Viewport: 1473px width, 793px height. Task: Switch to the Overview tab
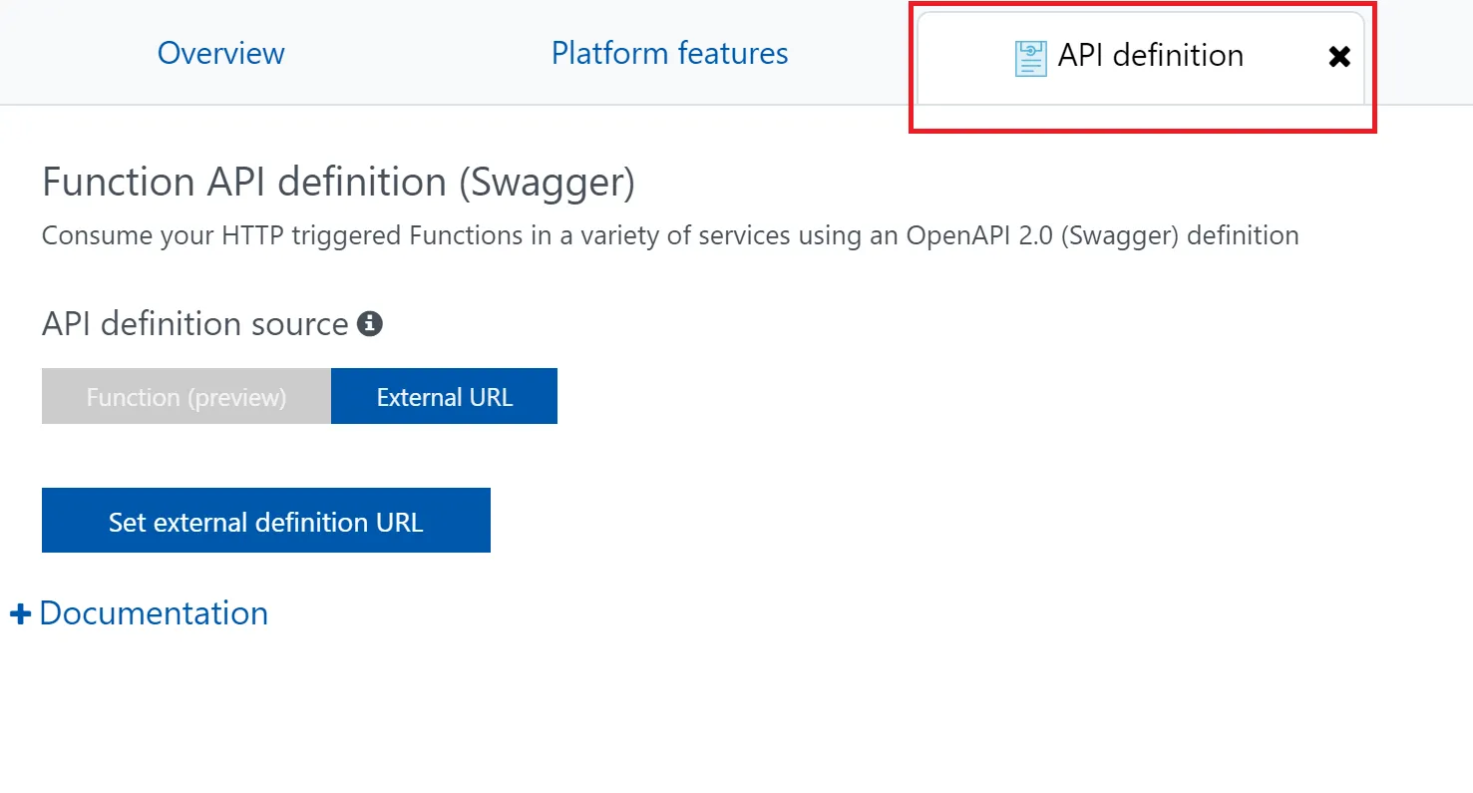[220, 53]
